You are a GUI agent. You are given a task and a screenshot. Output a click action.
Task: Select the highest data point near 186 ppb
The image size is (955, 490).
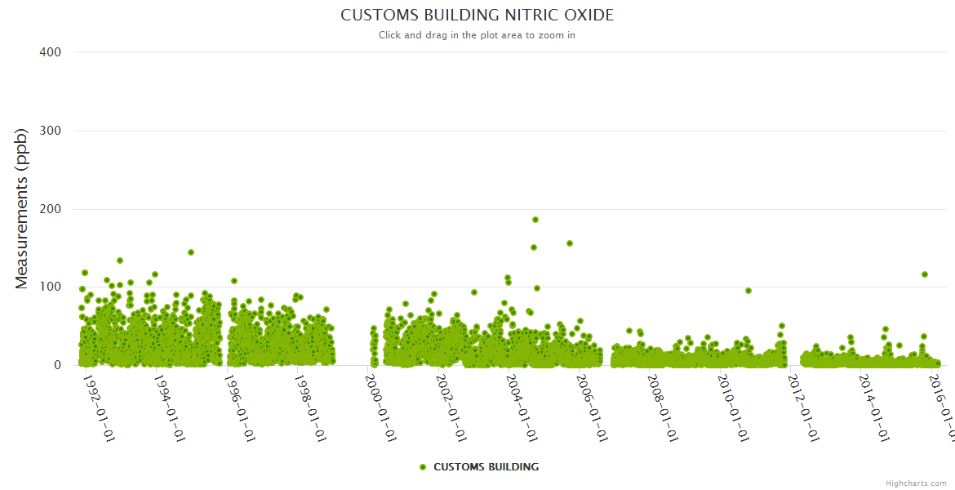(535, 220)
